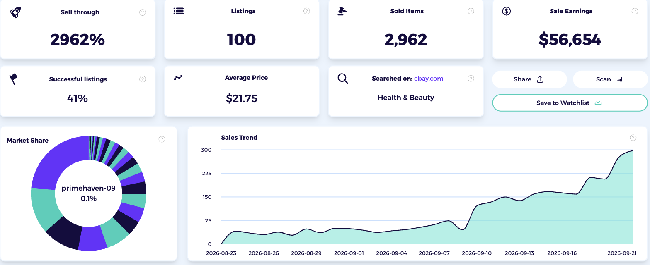Click the rocket icon on Sell through card

point(15,12)
